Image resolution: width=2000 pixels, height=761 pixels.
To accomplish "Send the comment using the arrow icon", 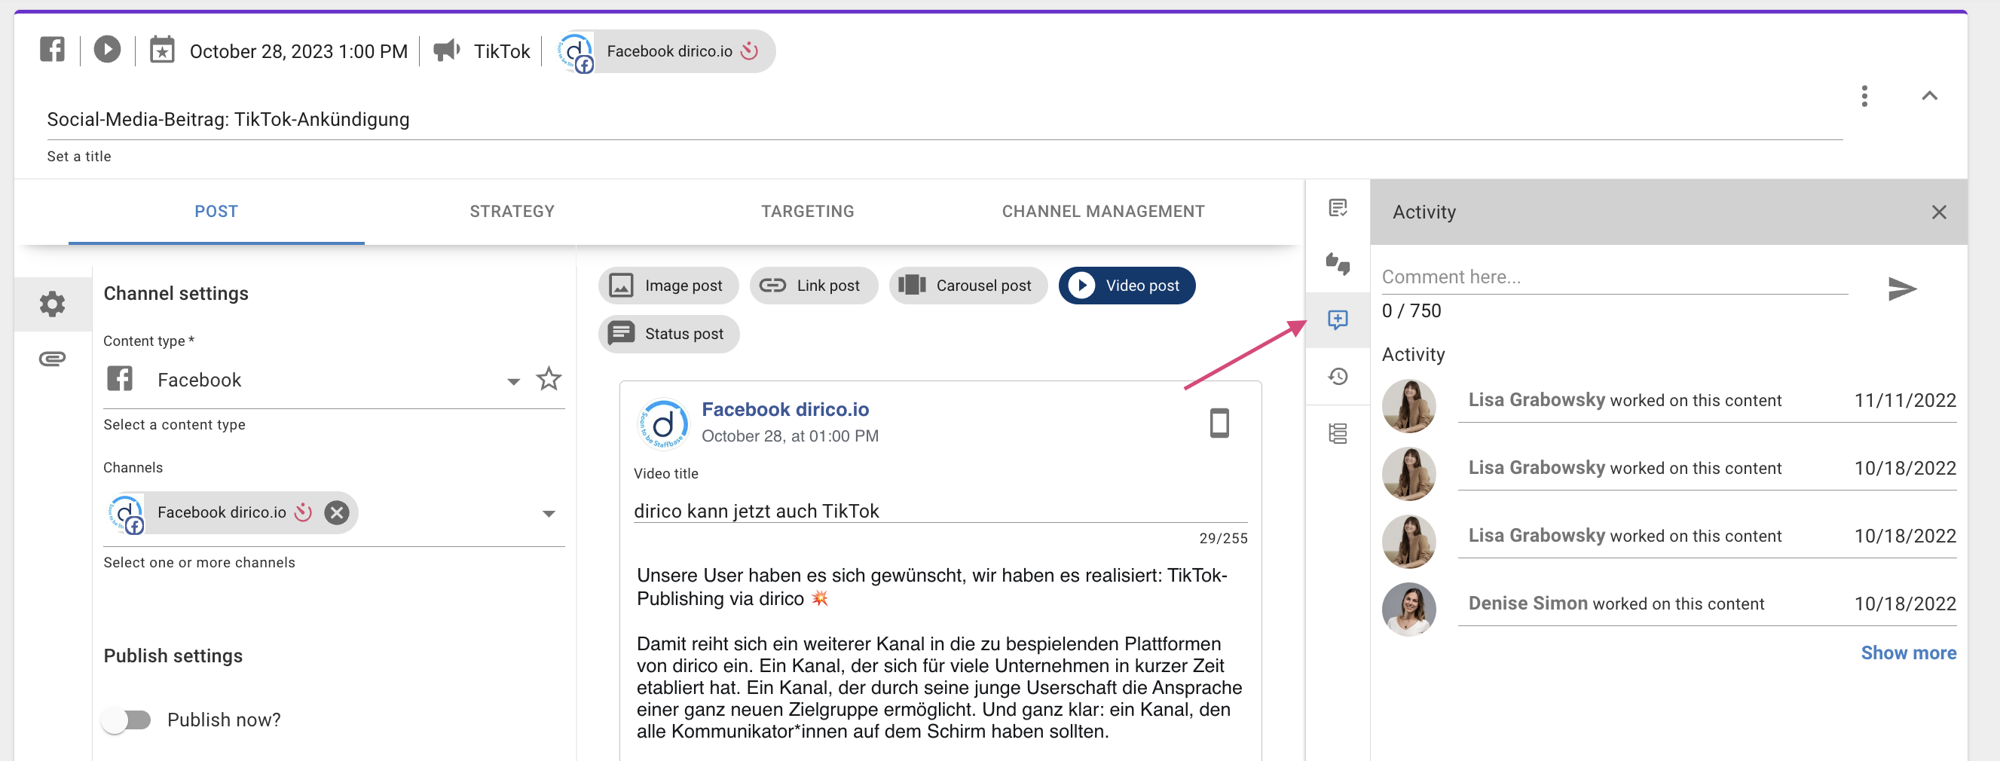I will tap(1902, 289).
